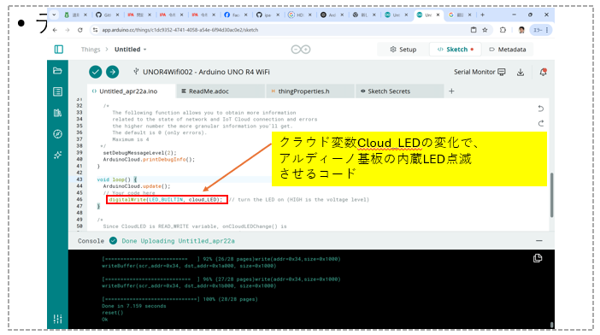Open tab search dropdown in Chrome
Screen dimensions: 600x335
coord(54,15)
